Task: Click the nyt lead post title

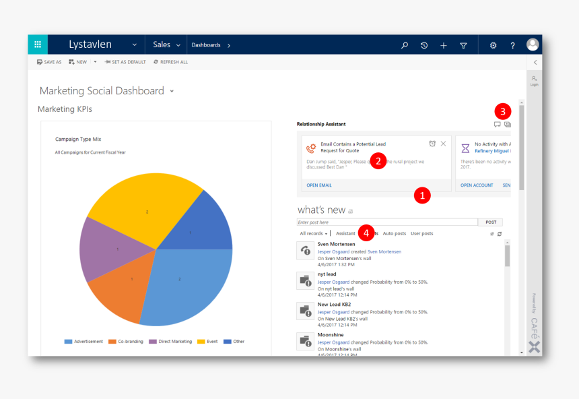Action: (x=327, y=274)
